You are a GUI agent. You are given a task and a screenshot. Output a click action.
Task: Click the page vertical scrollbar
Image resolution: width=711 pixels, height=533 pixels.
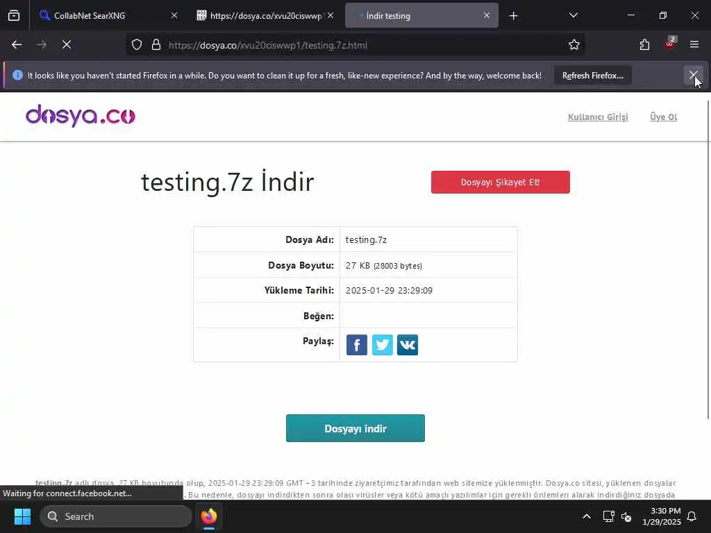(708, 260)
